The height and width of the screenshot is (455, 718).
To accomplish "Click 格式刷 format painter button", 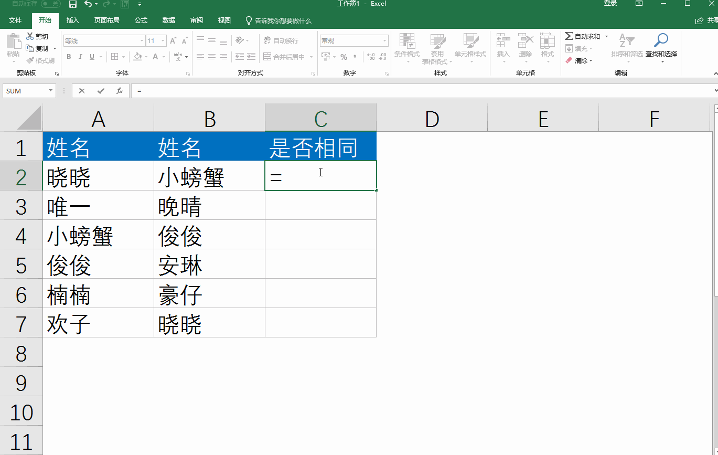I will [40, 60].
